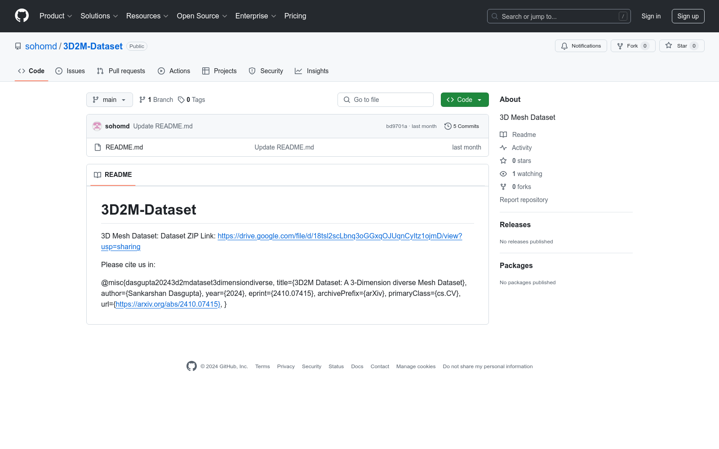
Task: View the 1 Branch list
Action: (156, 100)
